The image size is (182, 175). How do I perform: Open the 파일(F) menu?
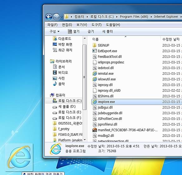point(52,25)
